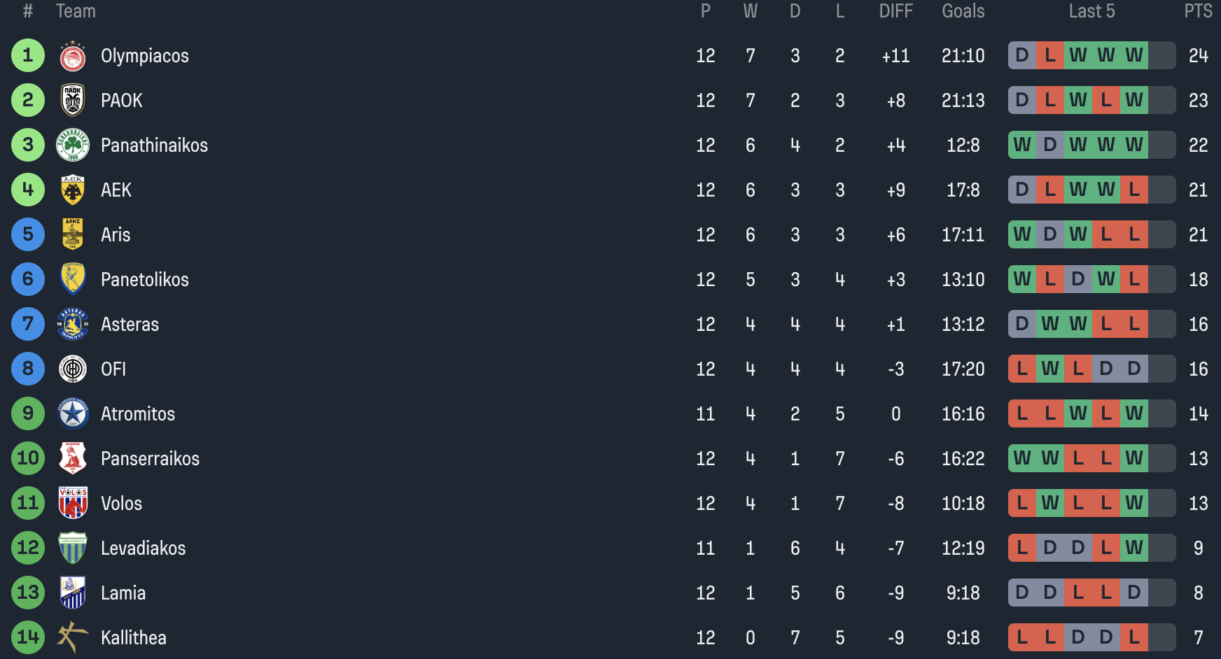Viewport: 1221px width, 659px height.
Task: Click the Panathinaikos shamrock crest icon
Action: coord(73,146)
